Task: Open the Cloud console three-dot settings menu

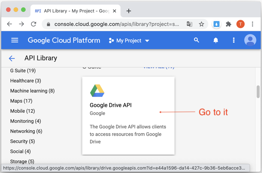Action: pyautogui.click(x=234, y=40)
